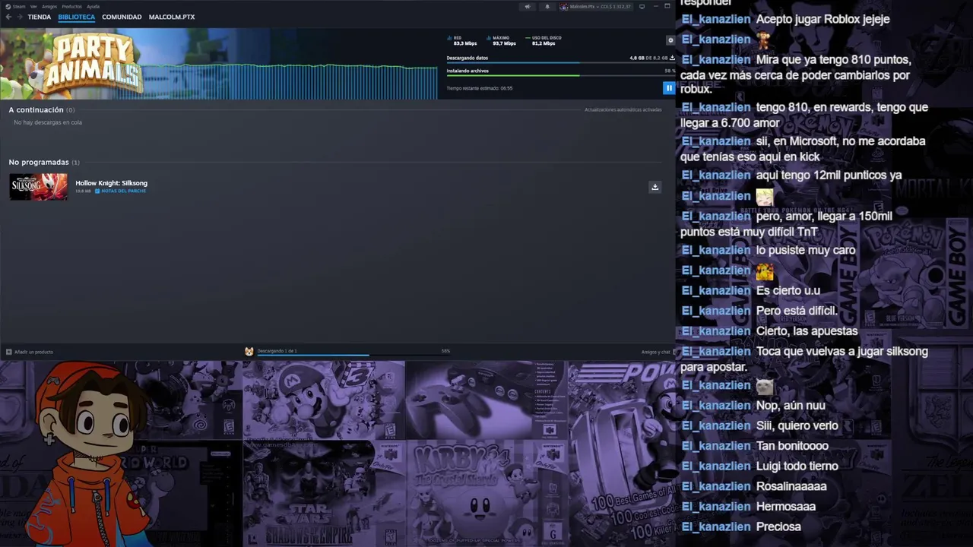Image resolution: width=973 pixels, height=547 pixels.
Task: Open the Ver menu
Action: [33, 6]
